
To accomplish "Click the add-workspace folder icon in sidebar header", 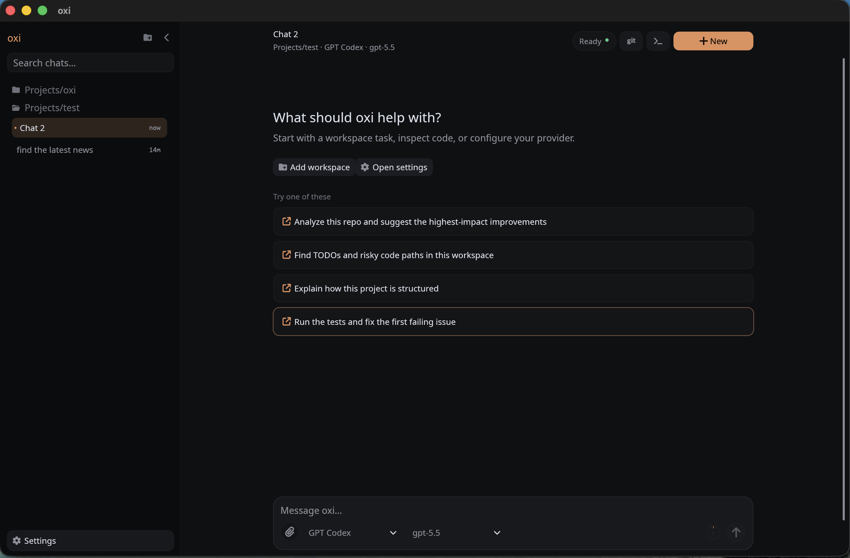I will 147,38.
